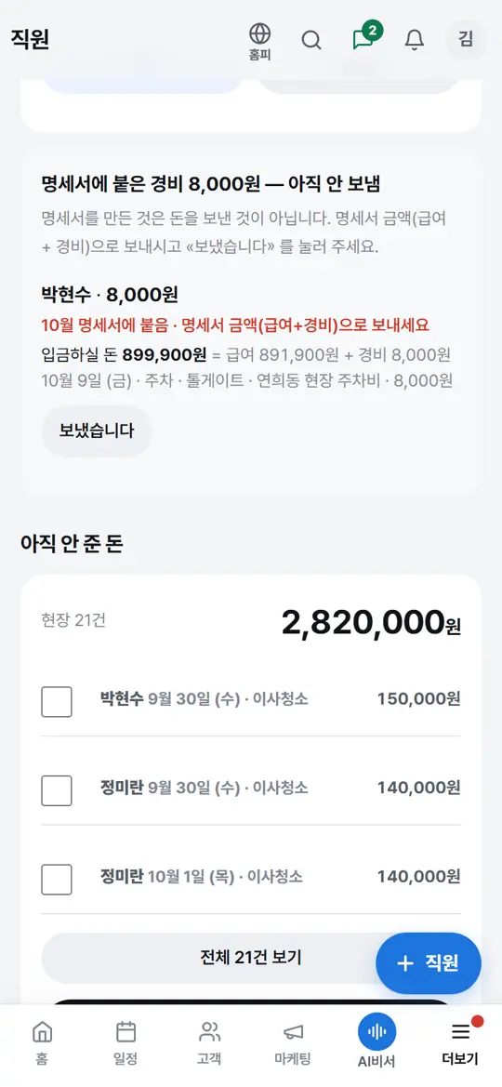The height and width of the screenshot is (1087, 502).
Task: Tap the + 직원 floating button
Action: tap(428, 963)
